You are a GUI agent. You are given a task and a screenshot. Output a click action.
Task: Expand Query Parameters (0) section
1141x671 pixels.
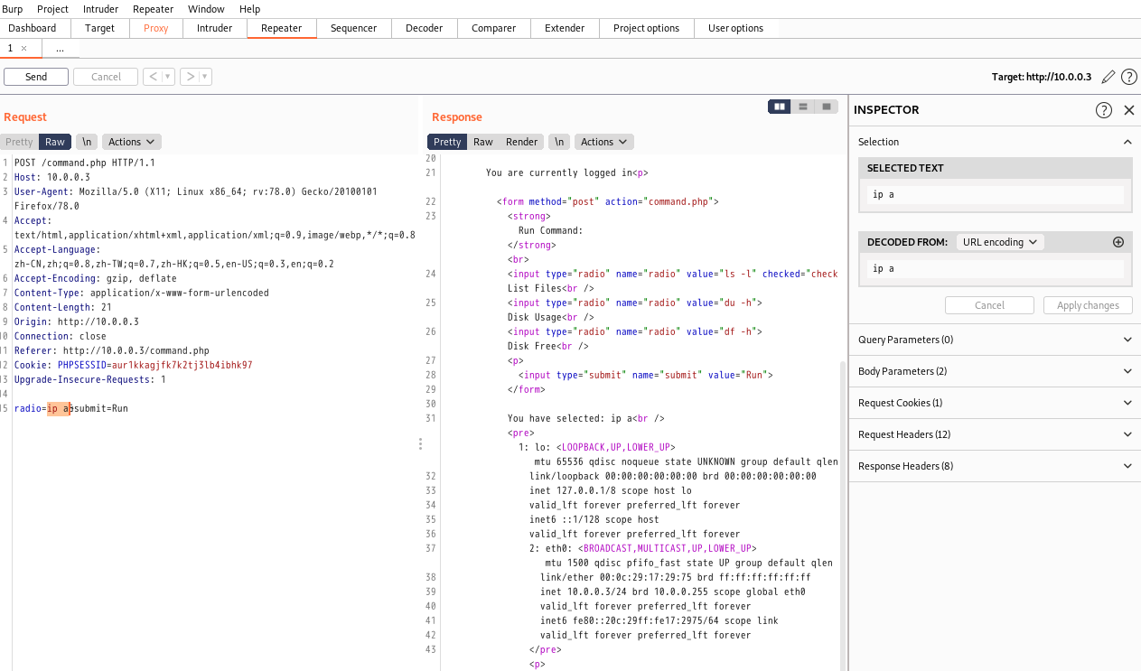[x=995, y=340]
